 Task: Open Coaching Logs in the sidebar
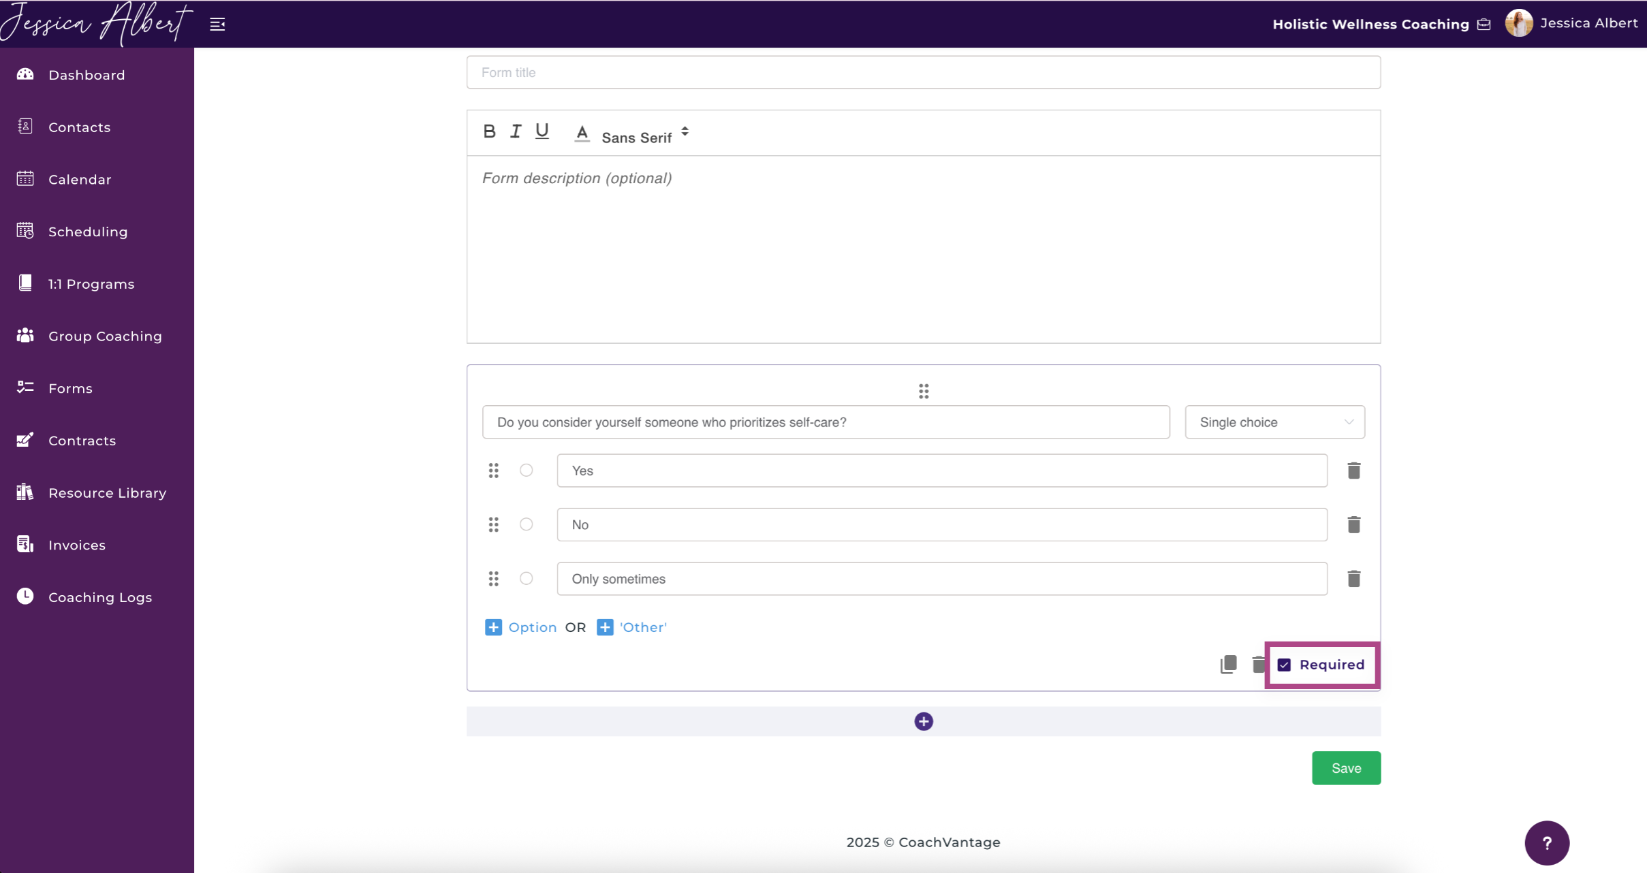tap(100, 597)
